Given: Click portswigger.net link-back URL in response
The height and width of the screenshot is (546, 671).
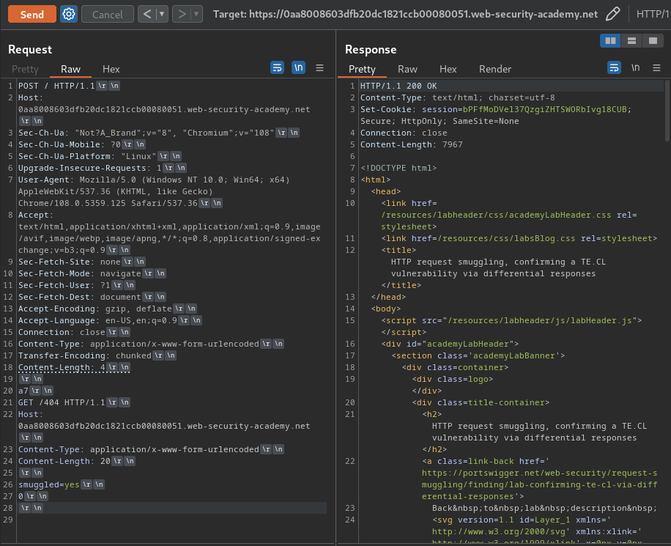Looking at the screenshot, I should click(539, 484).
